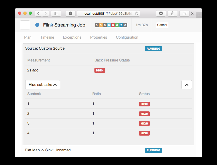Click the Safari forward arrow
Screen dimensions: 217x165
point(46,13)
